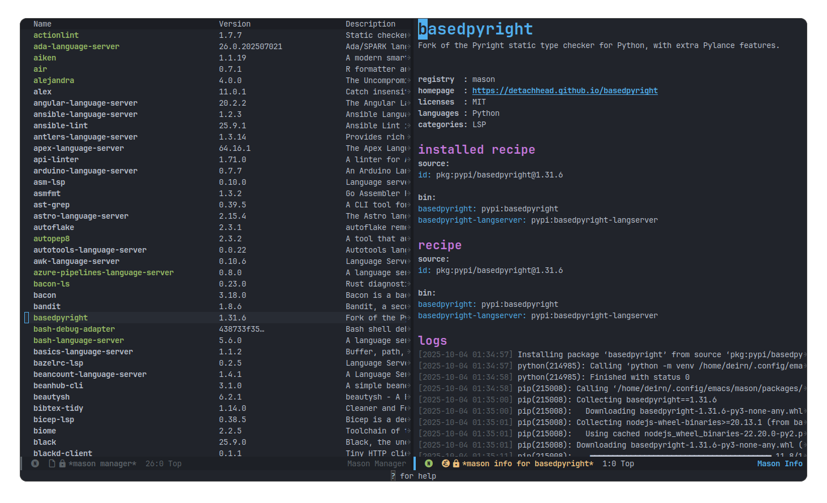
Task: Select the air package row
Action: coord(217,69)
